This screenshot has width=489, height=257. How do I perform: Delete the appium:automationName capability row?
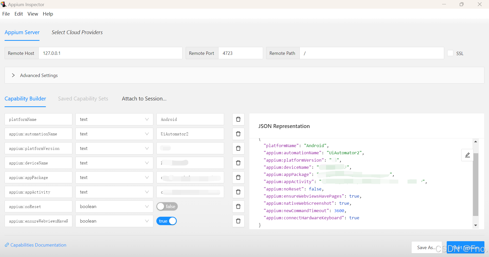click(238, 134)
